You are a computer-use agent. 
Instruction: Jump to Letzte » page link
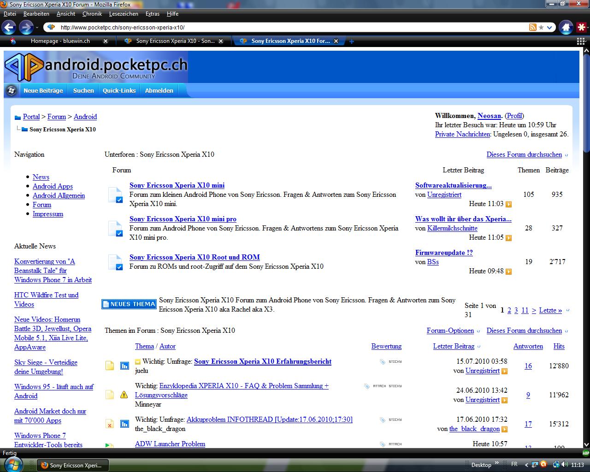tap(551, 310)
